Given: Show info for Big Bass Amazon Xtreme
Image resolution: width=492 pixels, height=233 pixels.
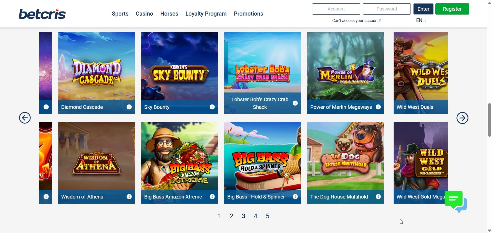Looking at the screenshot, I should point(212,197).
